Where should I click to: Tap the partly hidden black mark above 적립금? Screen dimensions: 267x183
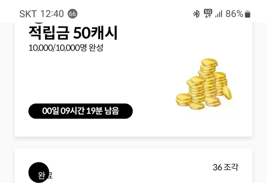tap(39, 23)
